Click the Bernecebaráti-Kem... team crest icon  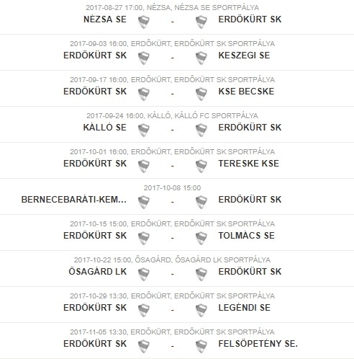[x=144, y=202]
